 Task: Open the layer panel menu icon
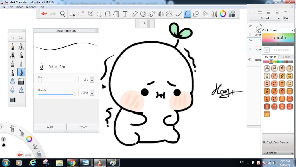tap(286, 12)
